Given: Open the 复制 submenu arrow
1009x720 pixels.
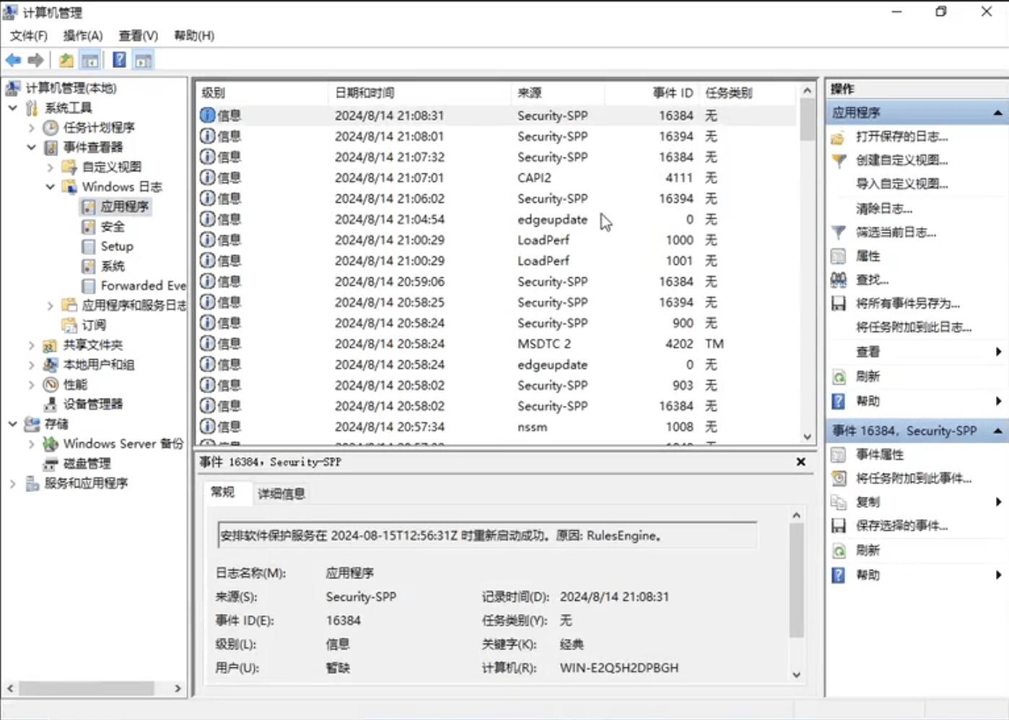Looking at the screenshot, I should (999, 502).
